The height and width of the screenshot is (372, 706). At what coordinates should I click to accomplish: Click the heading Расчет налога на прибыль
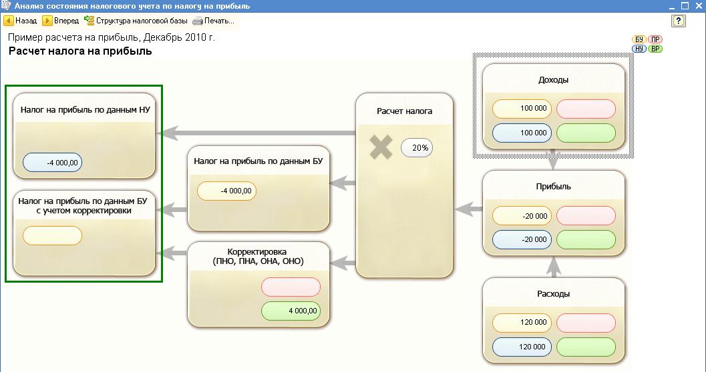(80, 51)
